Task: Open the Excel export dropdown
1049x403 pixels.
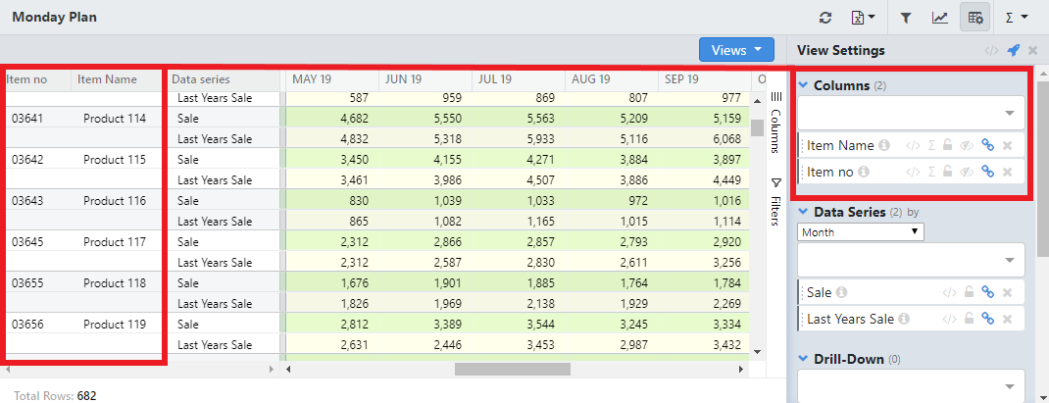Action: point(863,18)
